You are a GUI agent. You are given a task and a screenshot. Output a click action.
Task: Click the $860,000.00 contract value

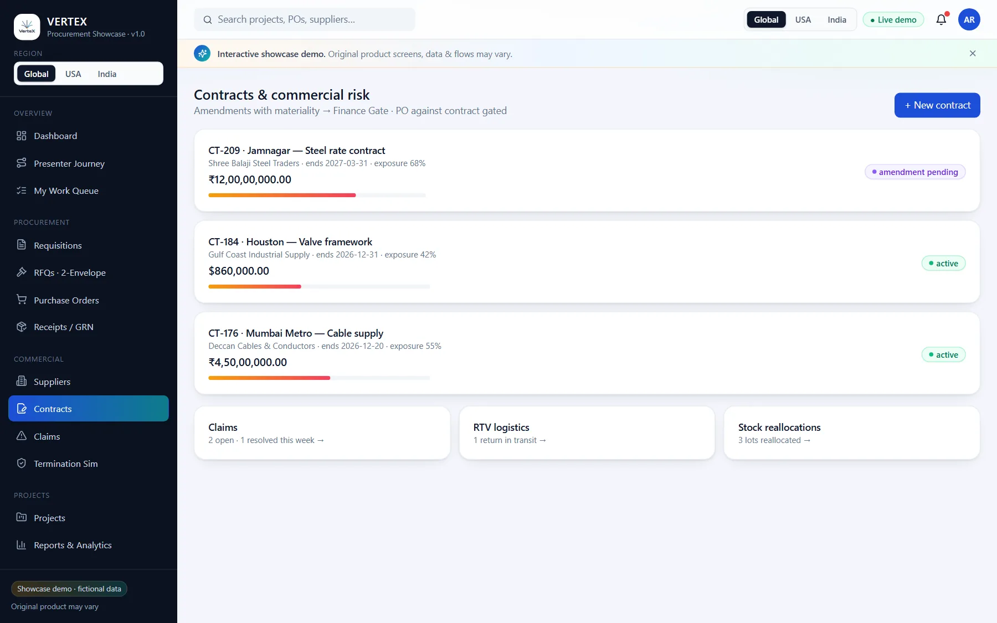point(239,271)
